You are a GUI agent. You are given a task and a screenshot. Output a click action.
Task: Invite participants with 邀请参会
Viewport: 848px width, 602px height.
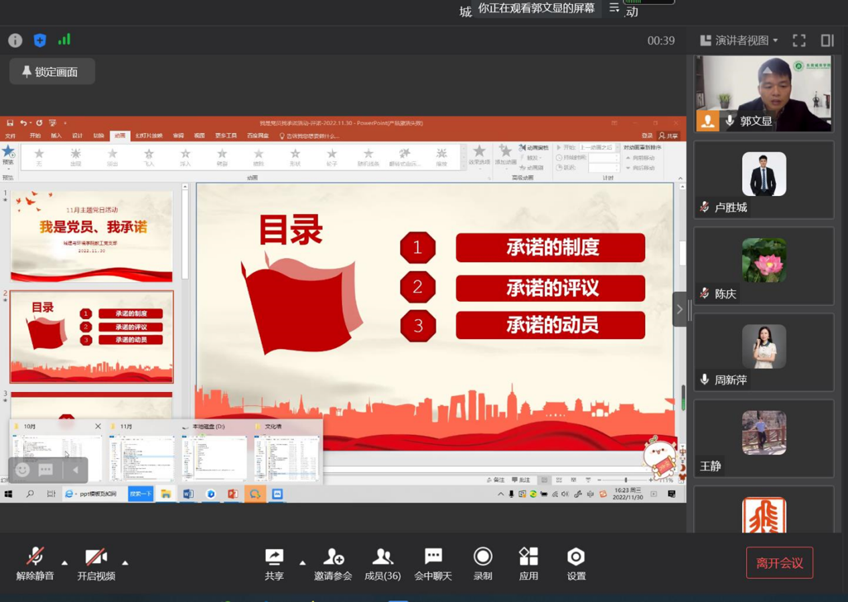click(x=333, y=564)
